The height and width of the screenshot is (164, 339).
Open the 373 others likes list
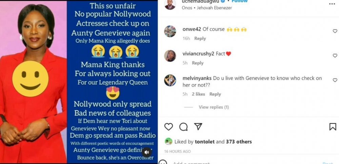tap(239, 142)
